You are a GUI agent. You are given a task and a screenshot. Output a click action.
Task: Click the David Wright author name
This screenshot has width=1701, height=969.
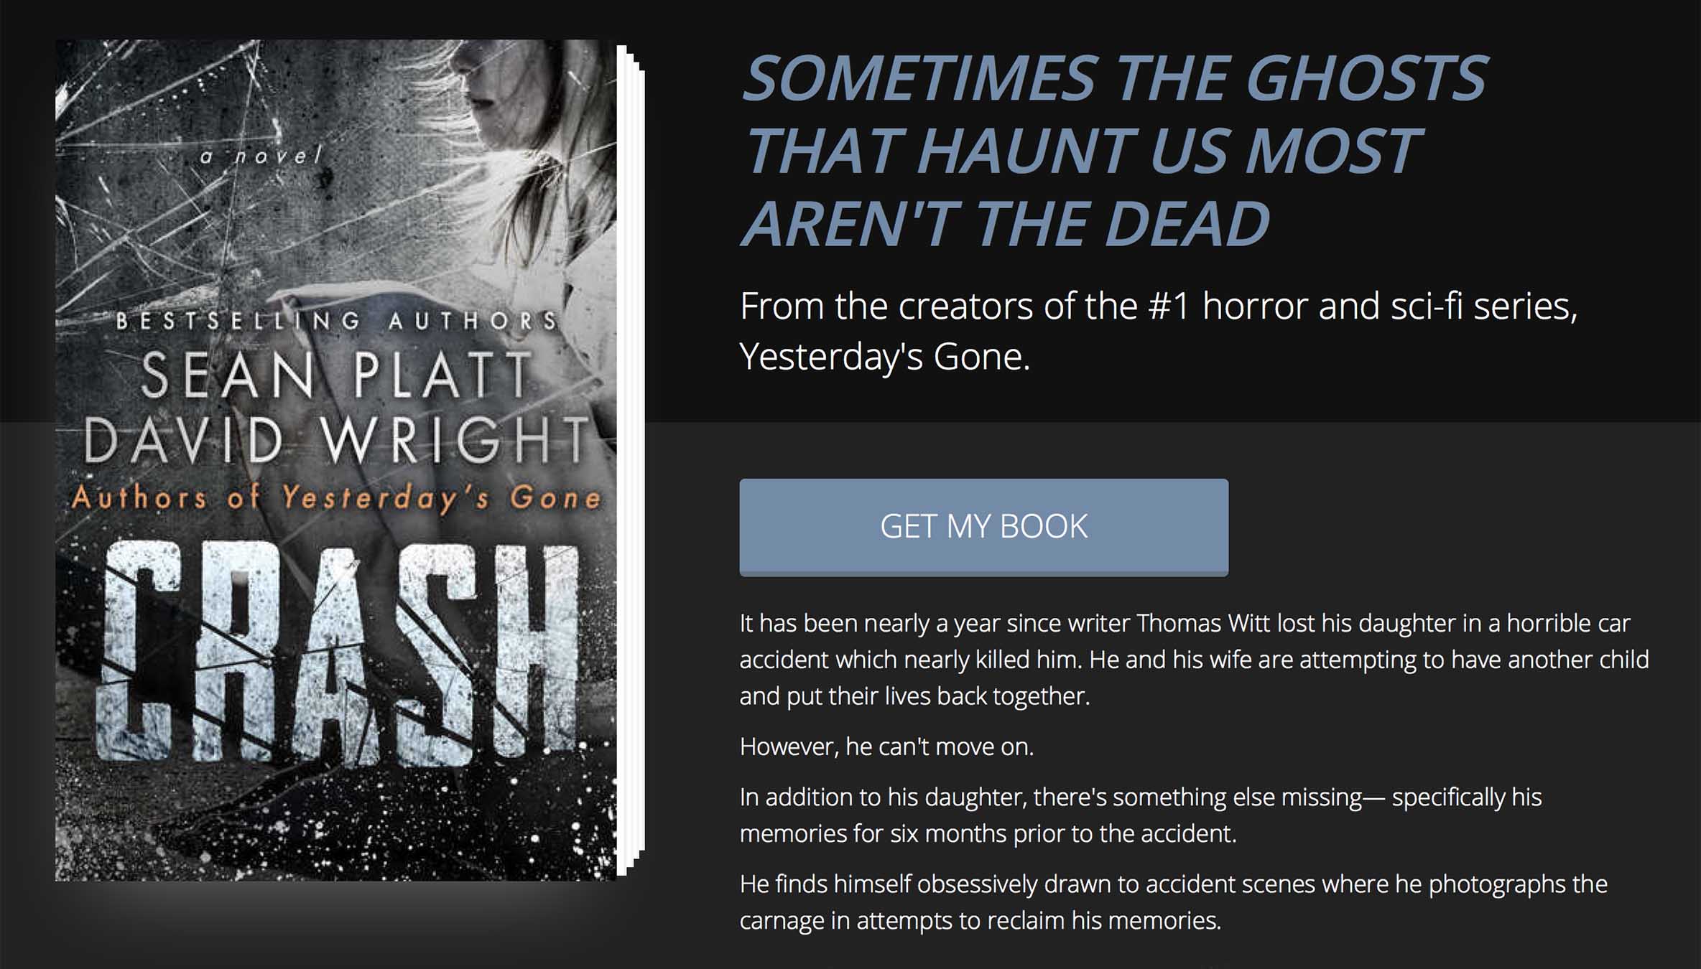336,439
